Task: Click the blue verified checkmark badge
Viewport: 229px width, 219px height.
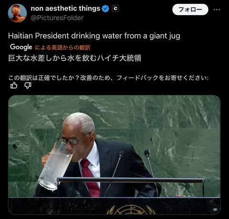Action: (105, 9)
